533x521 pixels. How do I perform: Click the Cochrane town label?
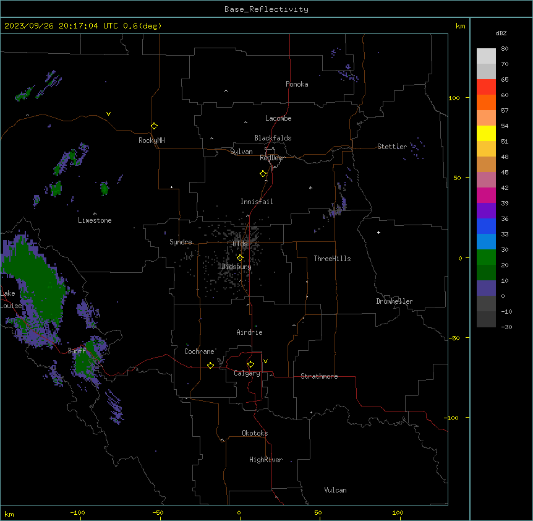(199, 351)
